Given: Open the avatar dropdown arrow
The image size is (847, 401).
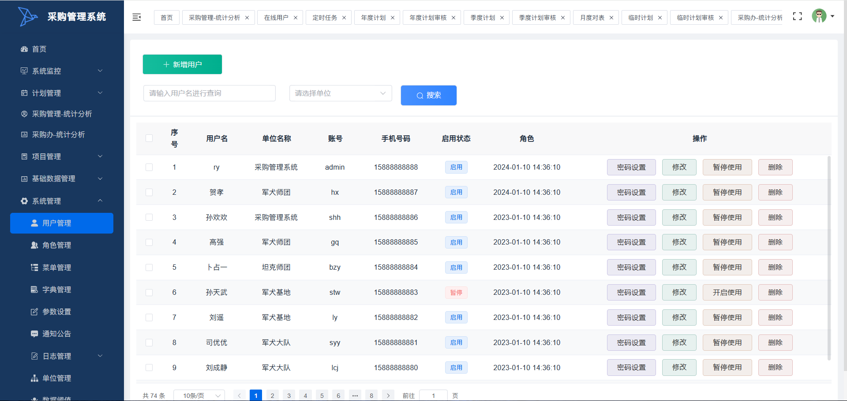Looking at the screenshot, I should pos(832,16).
